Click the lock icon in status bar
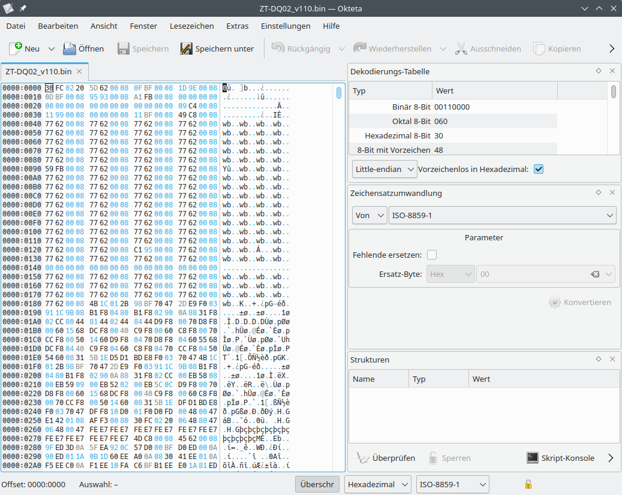 [x=528, y=484]
